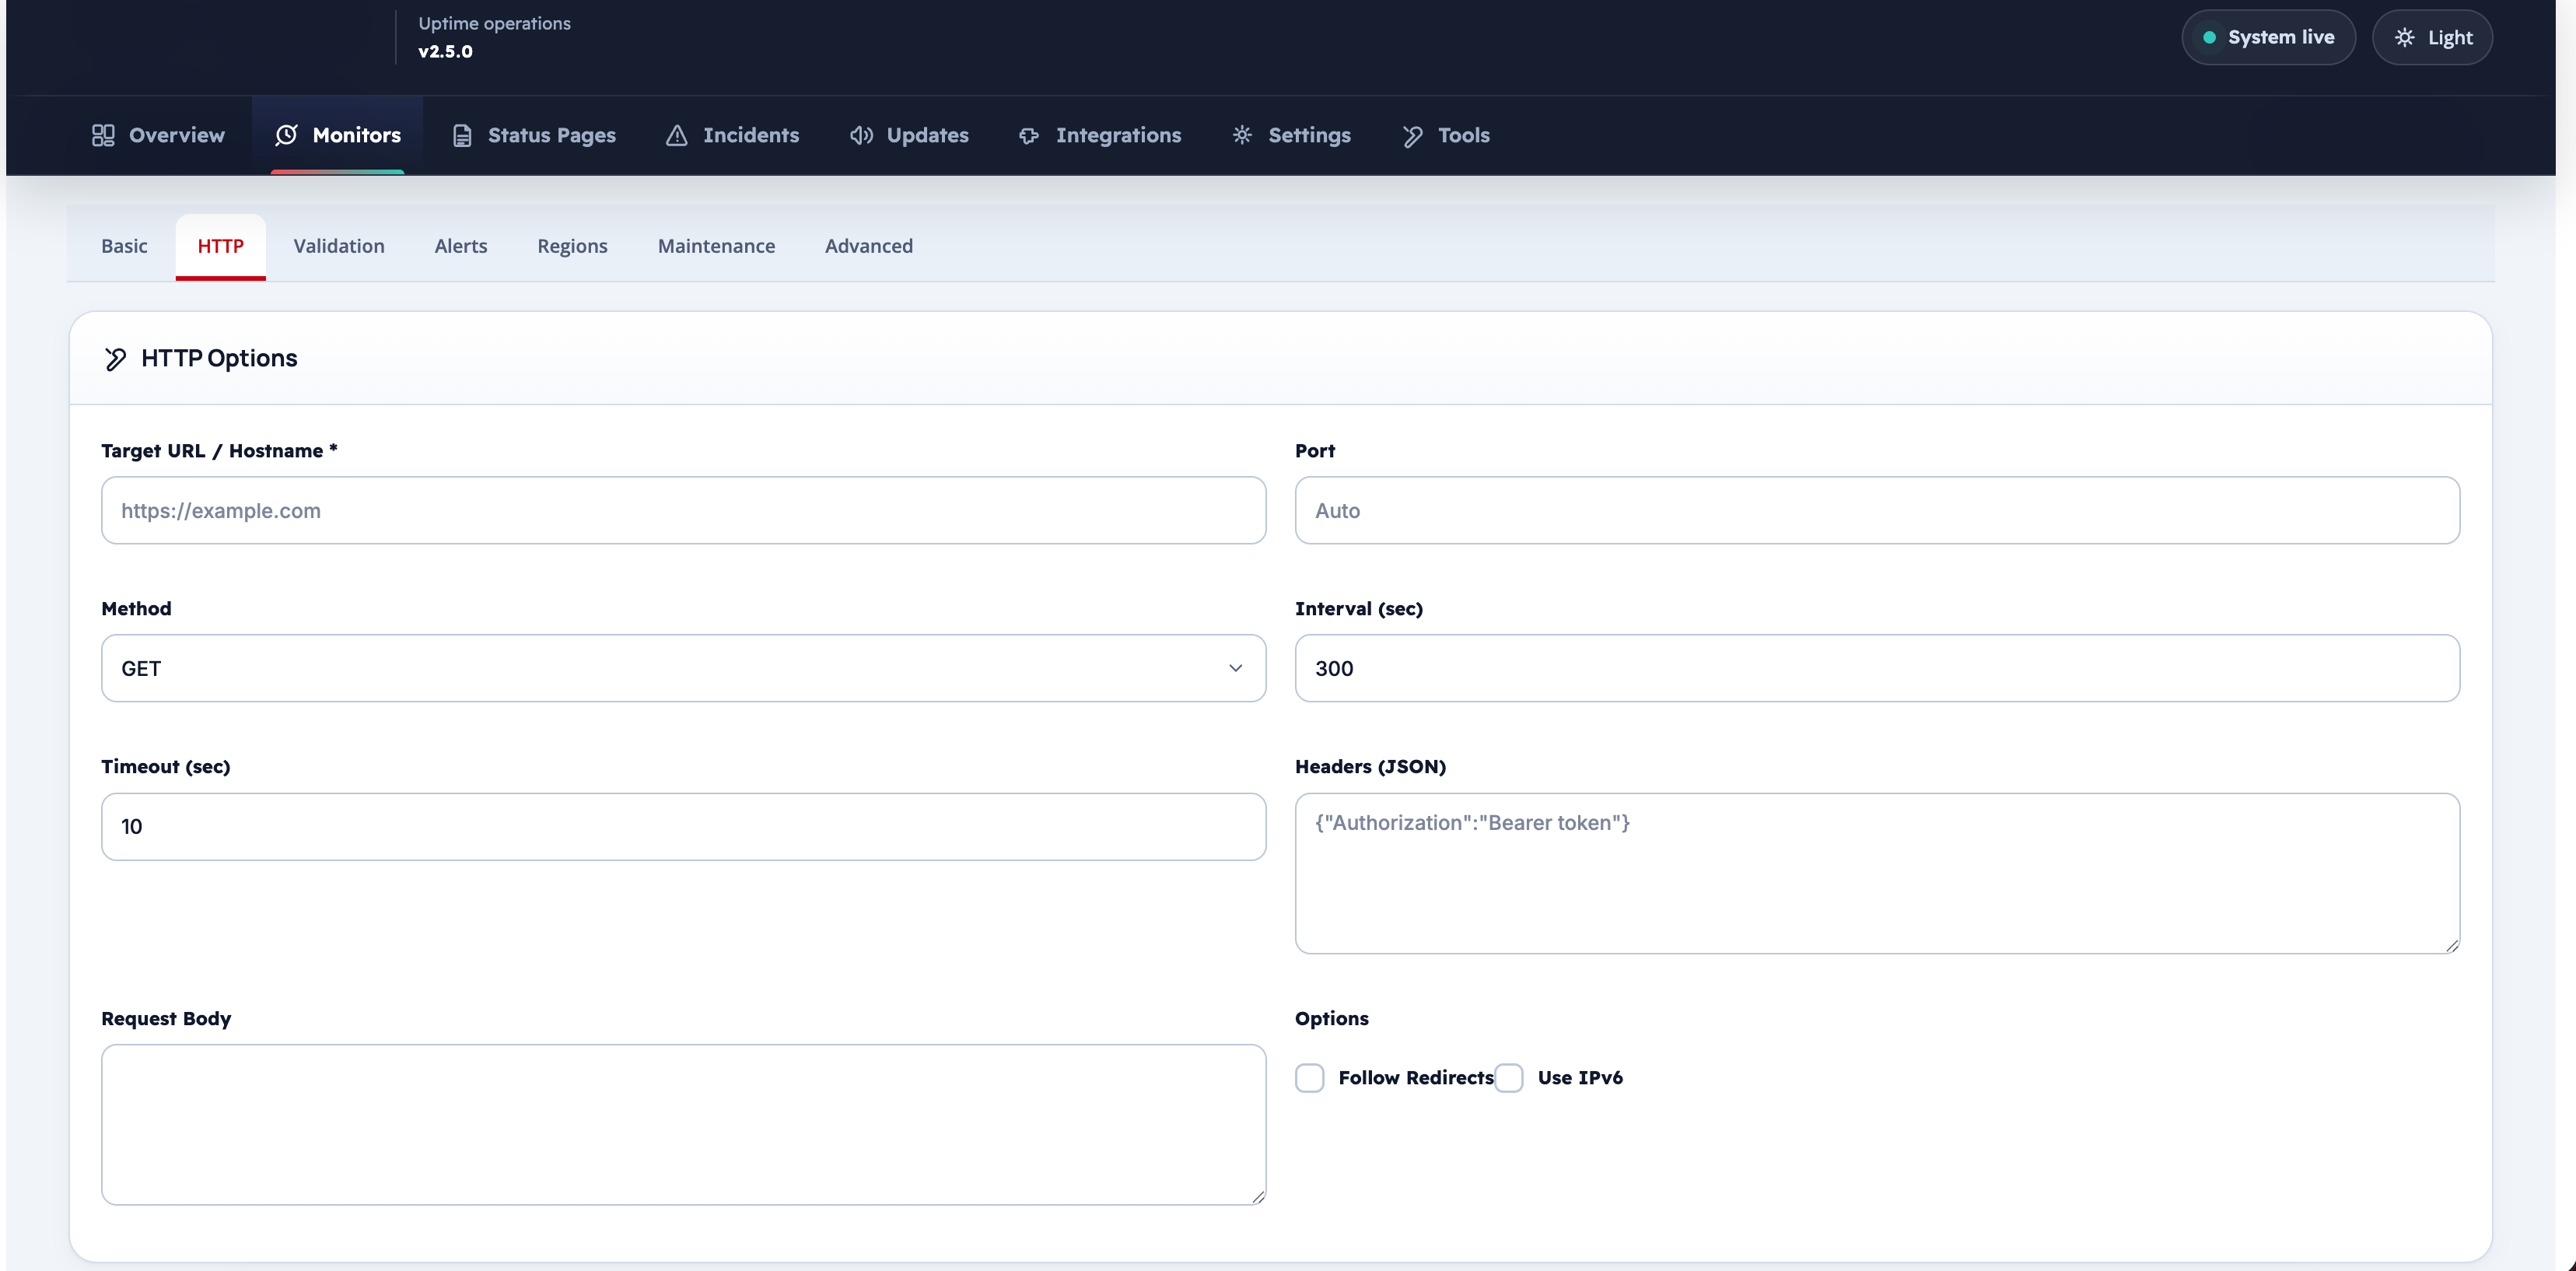
Task: Click the Target URL input field
Action: click(683, 510)
